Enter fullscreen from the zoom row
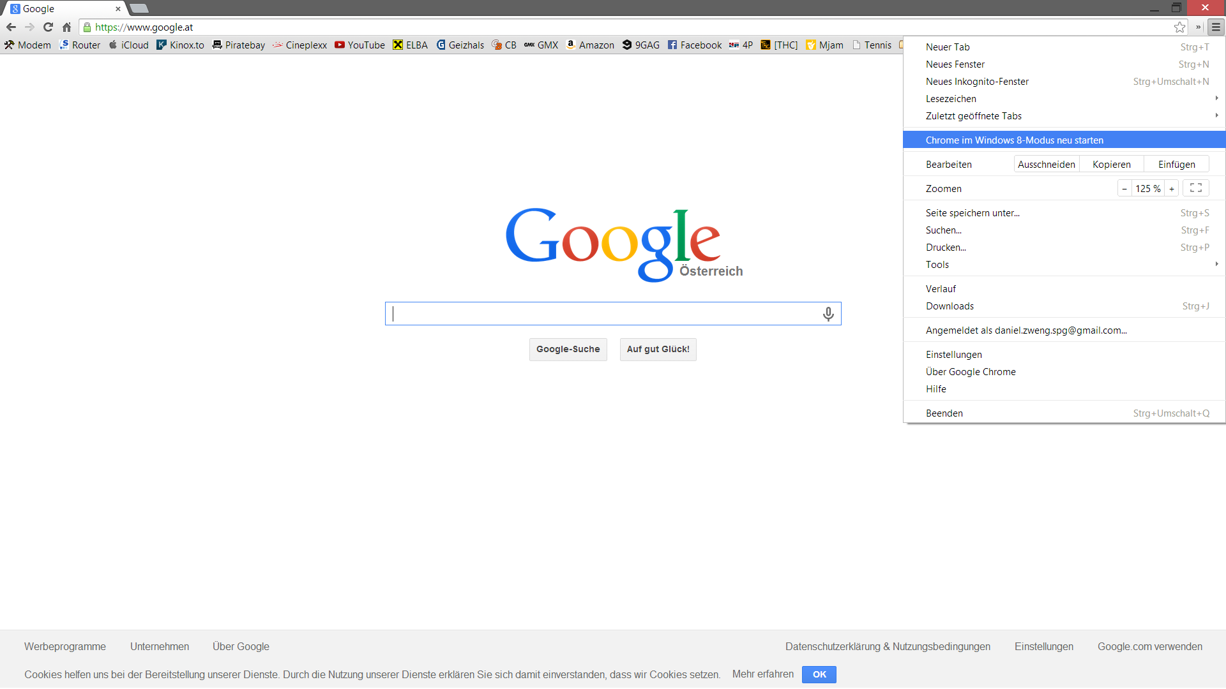 pos(1195,188)
